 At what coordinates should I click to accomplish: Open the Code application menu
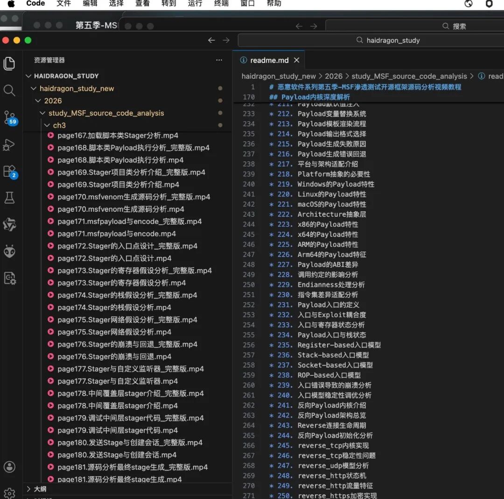[35, 4]
